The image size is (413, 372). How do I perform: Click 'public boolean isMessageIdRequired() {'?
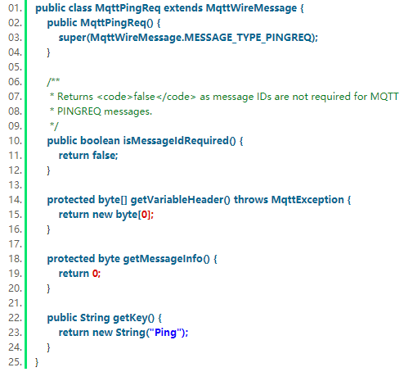tap(145, 141)
